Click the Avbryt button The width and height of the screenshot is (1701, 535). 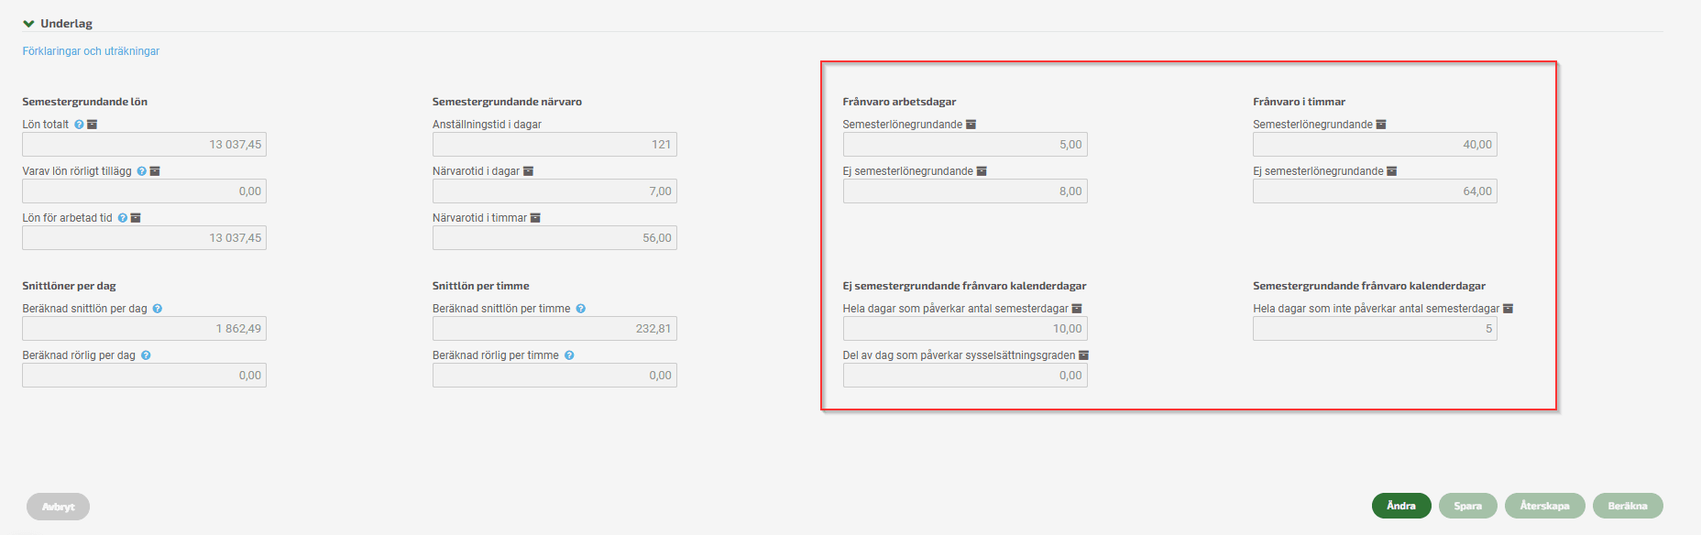pyautogui.click(x=58, y=507)
